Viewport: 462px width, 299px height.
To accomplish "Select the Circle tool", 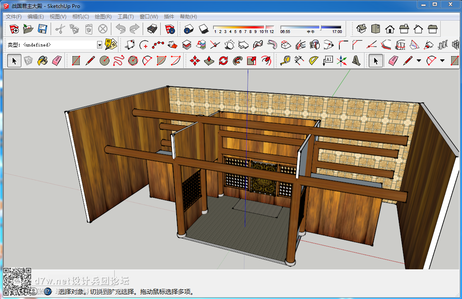I will [105, 61].
